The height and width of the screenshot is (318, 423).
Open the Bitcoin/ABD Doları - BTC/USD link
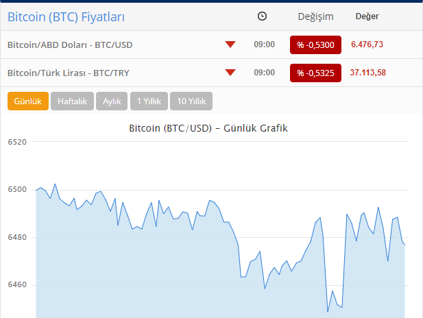click(x=70, y=45)
